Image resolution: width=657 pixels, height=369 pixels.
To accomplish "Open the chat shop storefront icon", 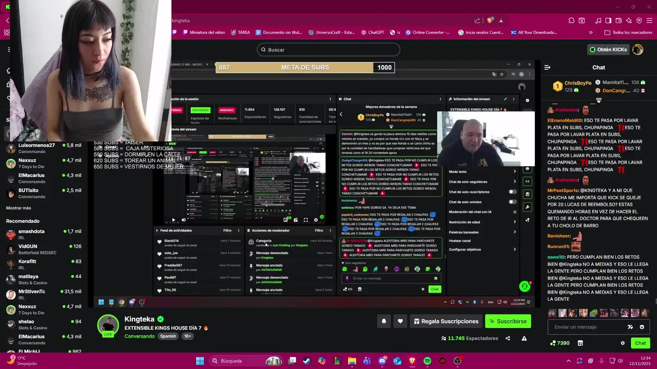I will 581,343.
